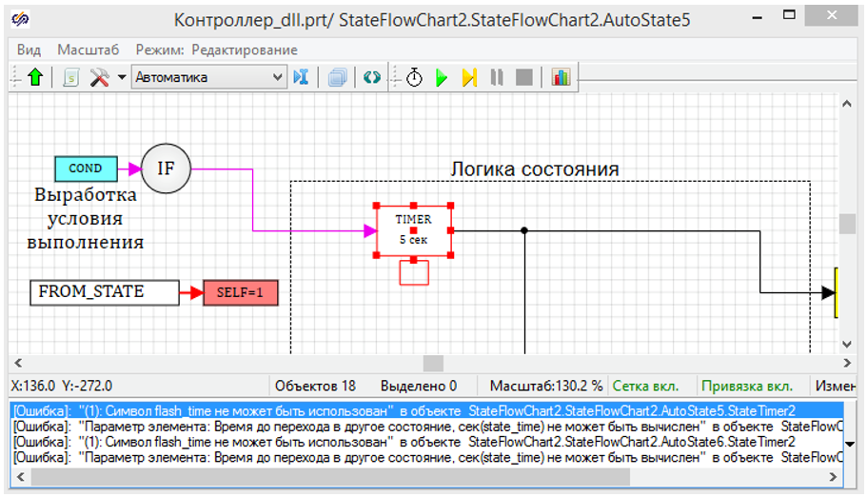Toggle Режим: Редактирование mode
Image resolution: width=867 pixels, height=497 pixels.
pyautogui.click(x=217, y=50)
